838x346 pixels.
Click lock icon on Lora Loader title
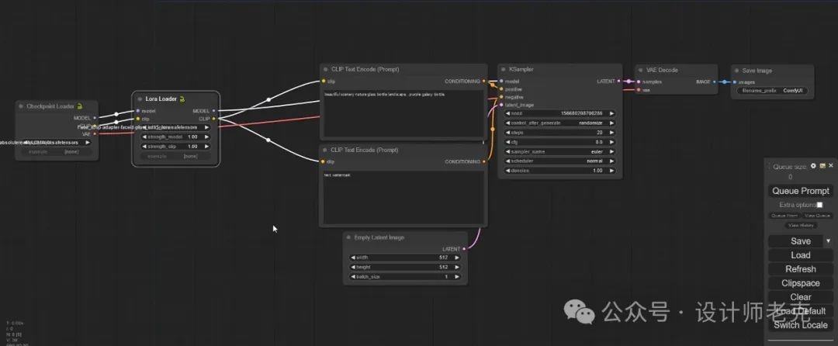[x=182, y=99]
